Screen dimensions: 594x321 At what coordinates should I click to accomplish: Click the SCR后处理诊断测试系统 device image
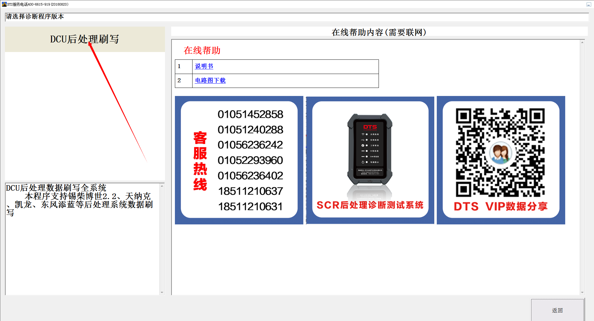click(370, 160)
